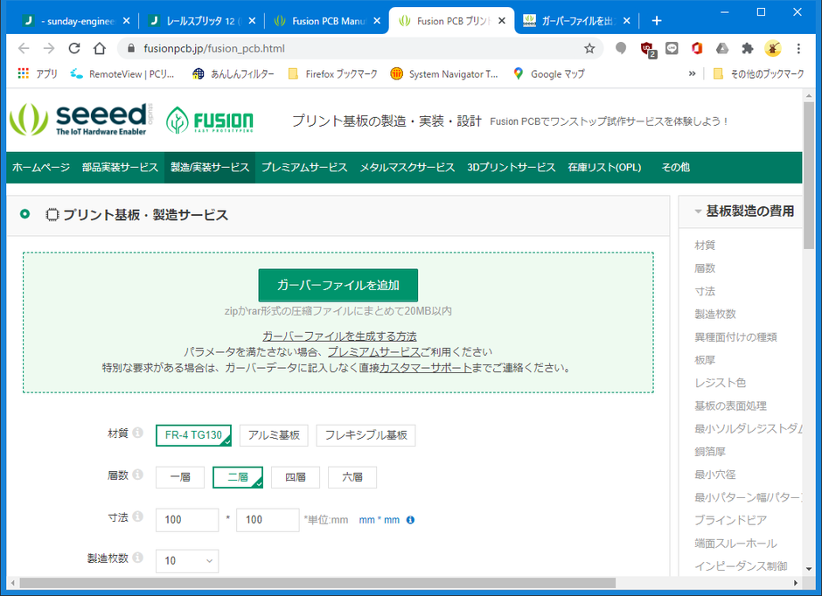Open その他 nav item
Image resolution: width=822 pixels, height=596 pixels.
pyautogui.click(x=676, y=168)
